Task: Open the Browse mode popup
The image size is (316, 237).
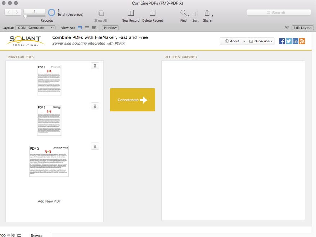Action: (36, 236)
